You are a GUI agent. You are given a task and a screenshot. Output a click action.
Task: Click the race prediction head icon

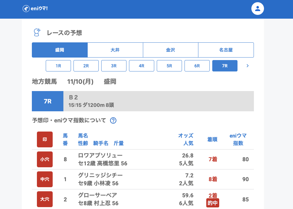coord(37,33)
